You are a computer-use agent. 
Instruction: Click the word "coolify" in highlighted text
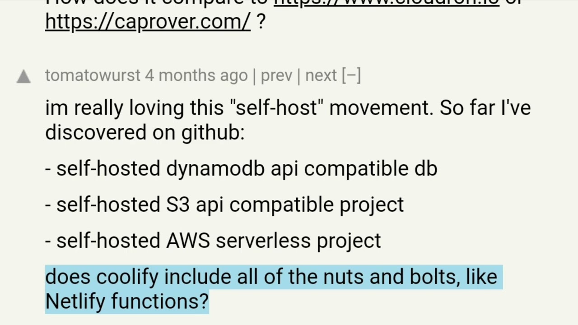pos(127,277)
